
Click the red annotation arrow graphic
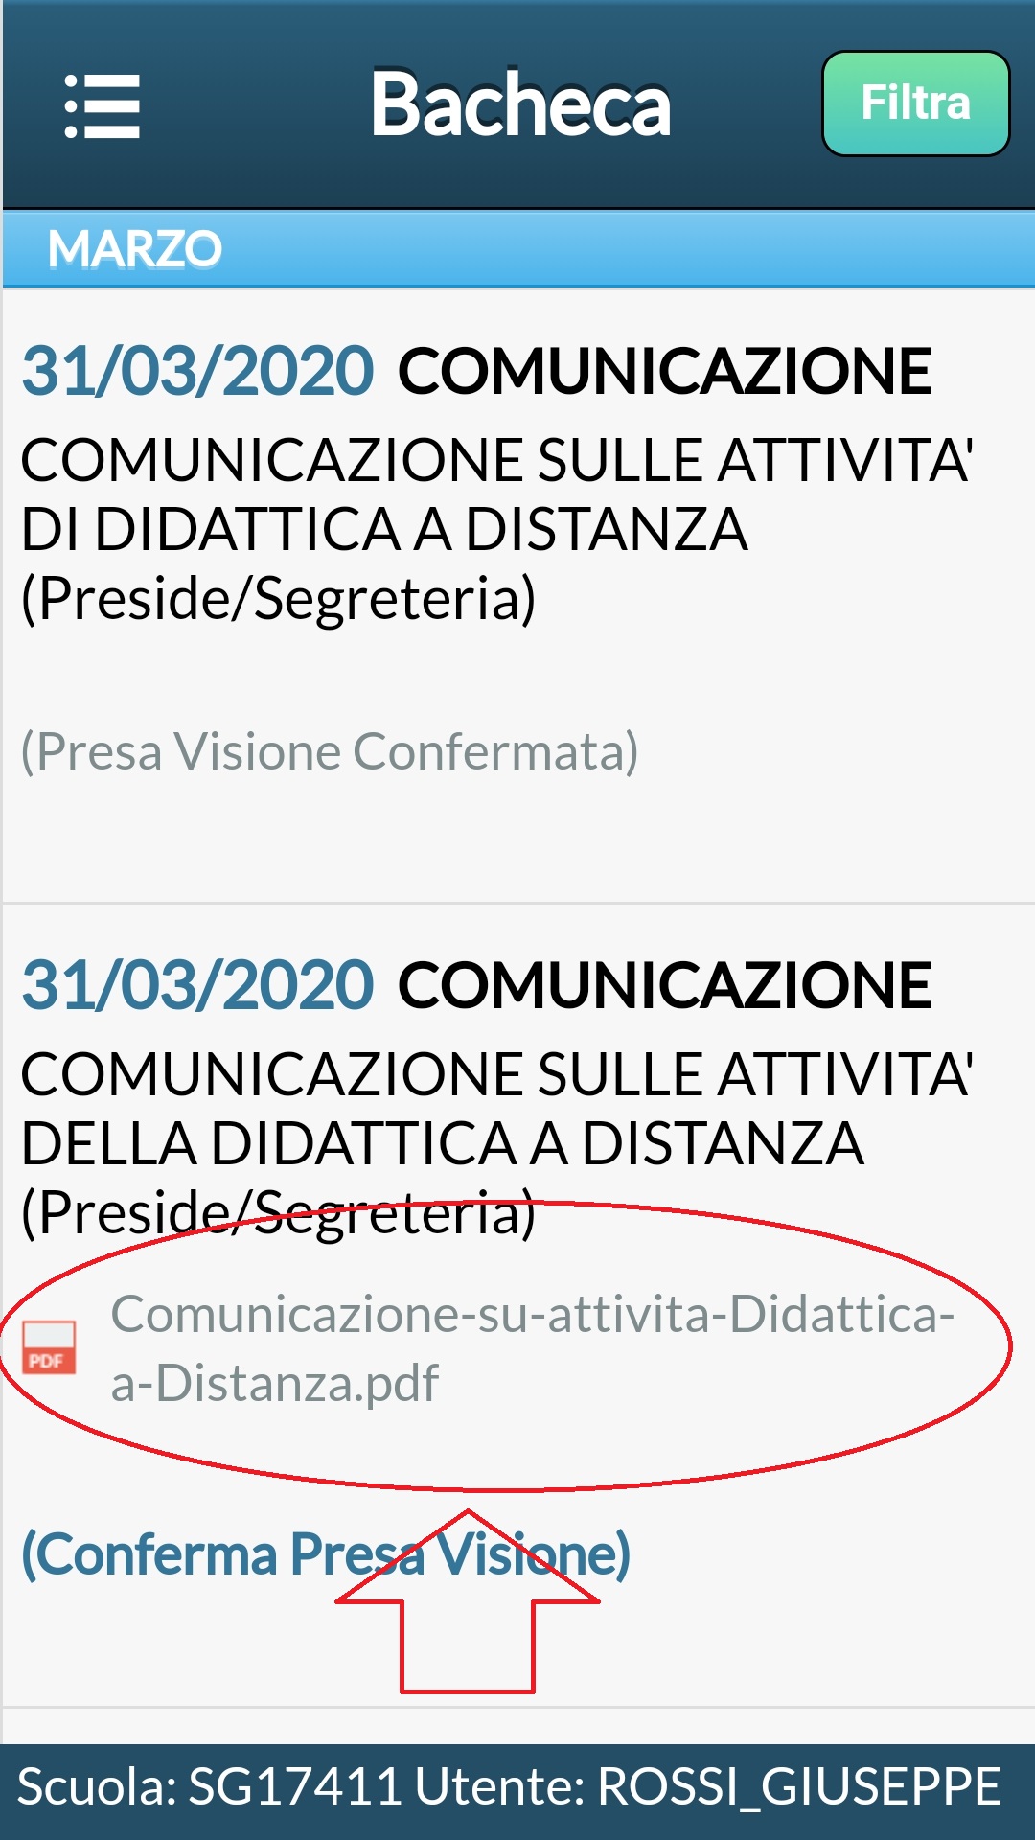click(468, 1602)
